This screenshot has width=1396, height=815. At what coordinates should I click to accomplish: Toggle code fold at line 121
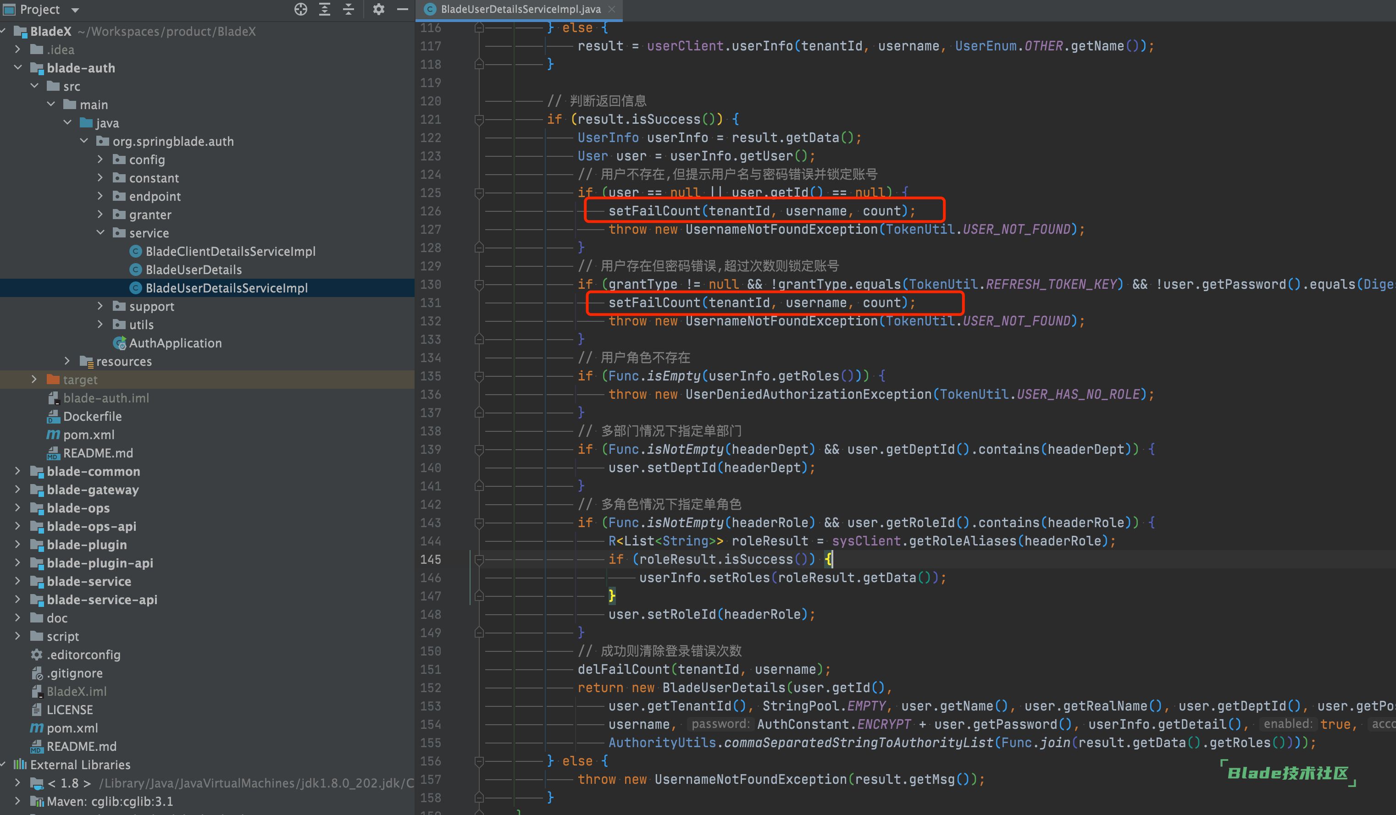coord(479,119)
